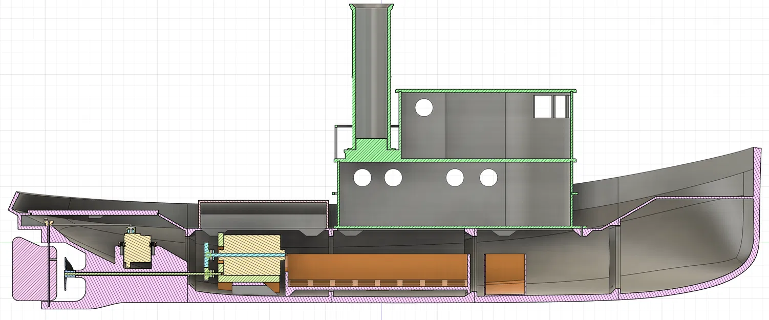Click the wheelhouse roof edge
Viewport: 769px width, 320px height.
click(x=486, y=91)
